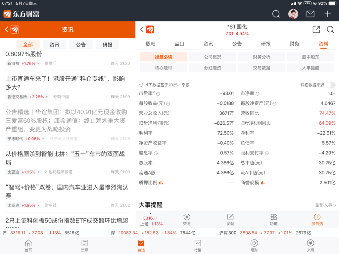This screenshot has width=339, height=254.
Task: Tap the Eastmoney logo beside *ST国化 back arrow
Action: (150, 29)
